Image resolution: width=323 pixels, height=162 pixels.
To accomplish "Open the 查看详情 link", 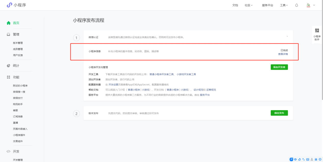I will 283,54.
